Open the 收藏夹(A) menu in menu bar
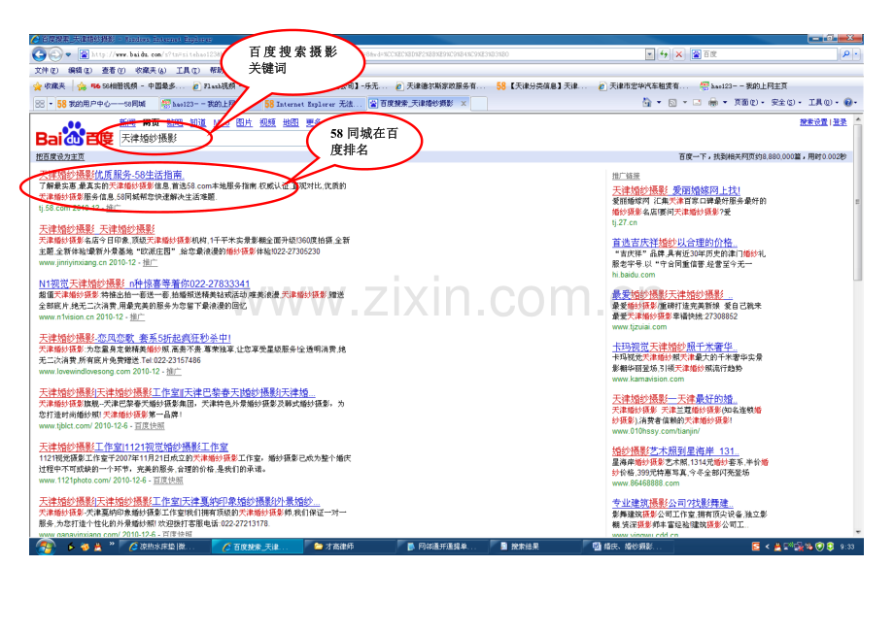The image size is (894, 632). coord(151,71)
